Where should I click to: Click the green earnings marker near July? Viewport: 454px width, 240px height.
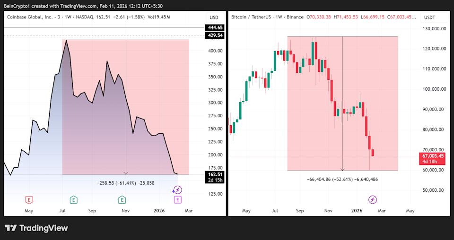pyautogui.click(x=74, y=200)
